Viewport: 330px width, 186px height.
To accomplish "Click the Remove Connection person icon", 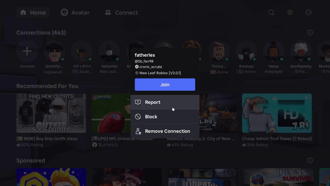I will click(x=138, y=131).
